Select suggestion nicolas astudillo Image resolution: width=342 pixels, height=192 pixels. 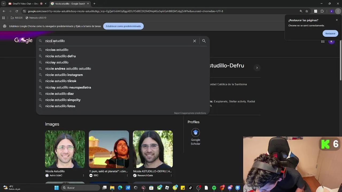click(122, 50)
